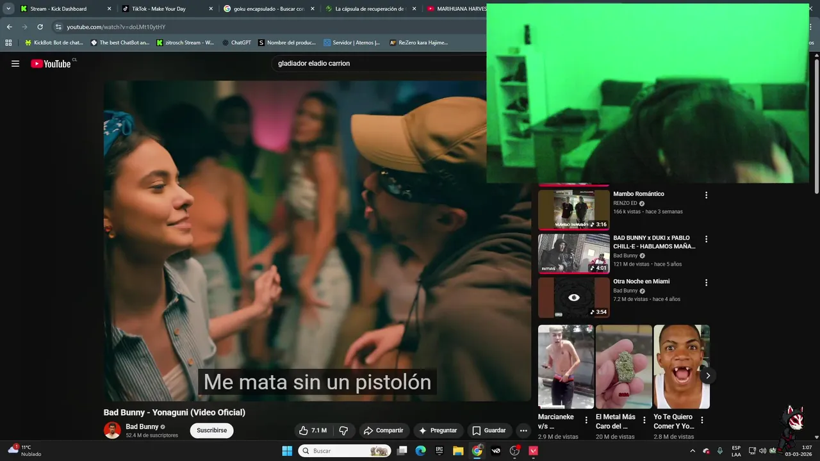Open Servidor | Aternos bookmark
Screen dimensions: 820x461
(352, 43)
